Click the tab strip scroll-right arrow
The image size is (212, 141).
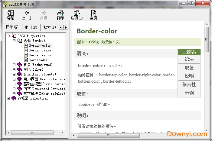coord(66,27)
